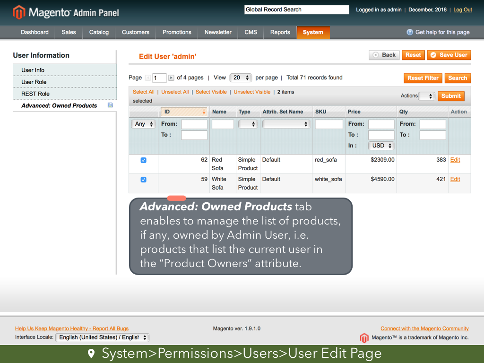Screen dimensions: 484x363
Task: Click the previous page arrow in pager
Action: click(148, 78)
